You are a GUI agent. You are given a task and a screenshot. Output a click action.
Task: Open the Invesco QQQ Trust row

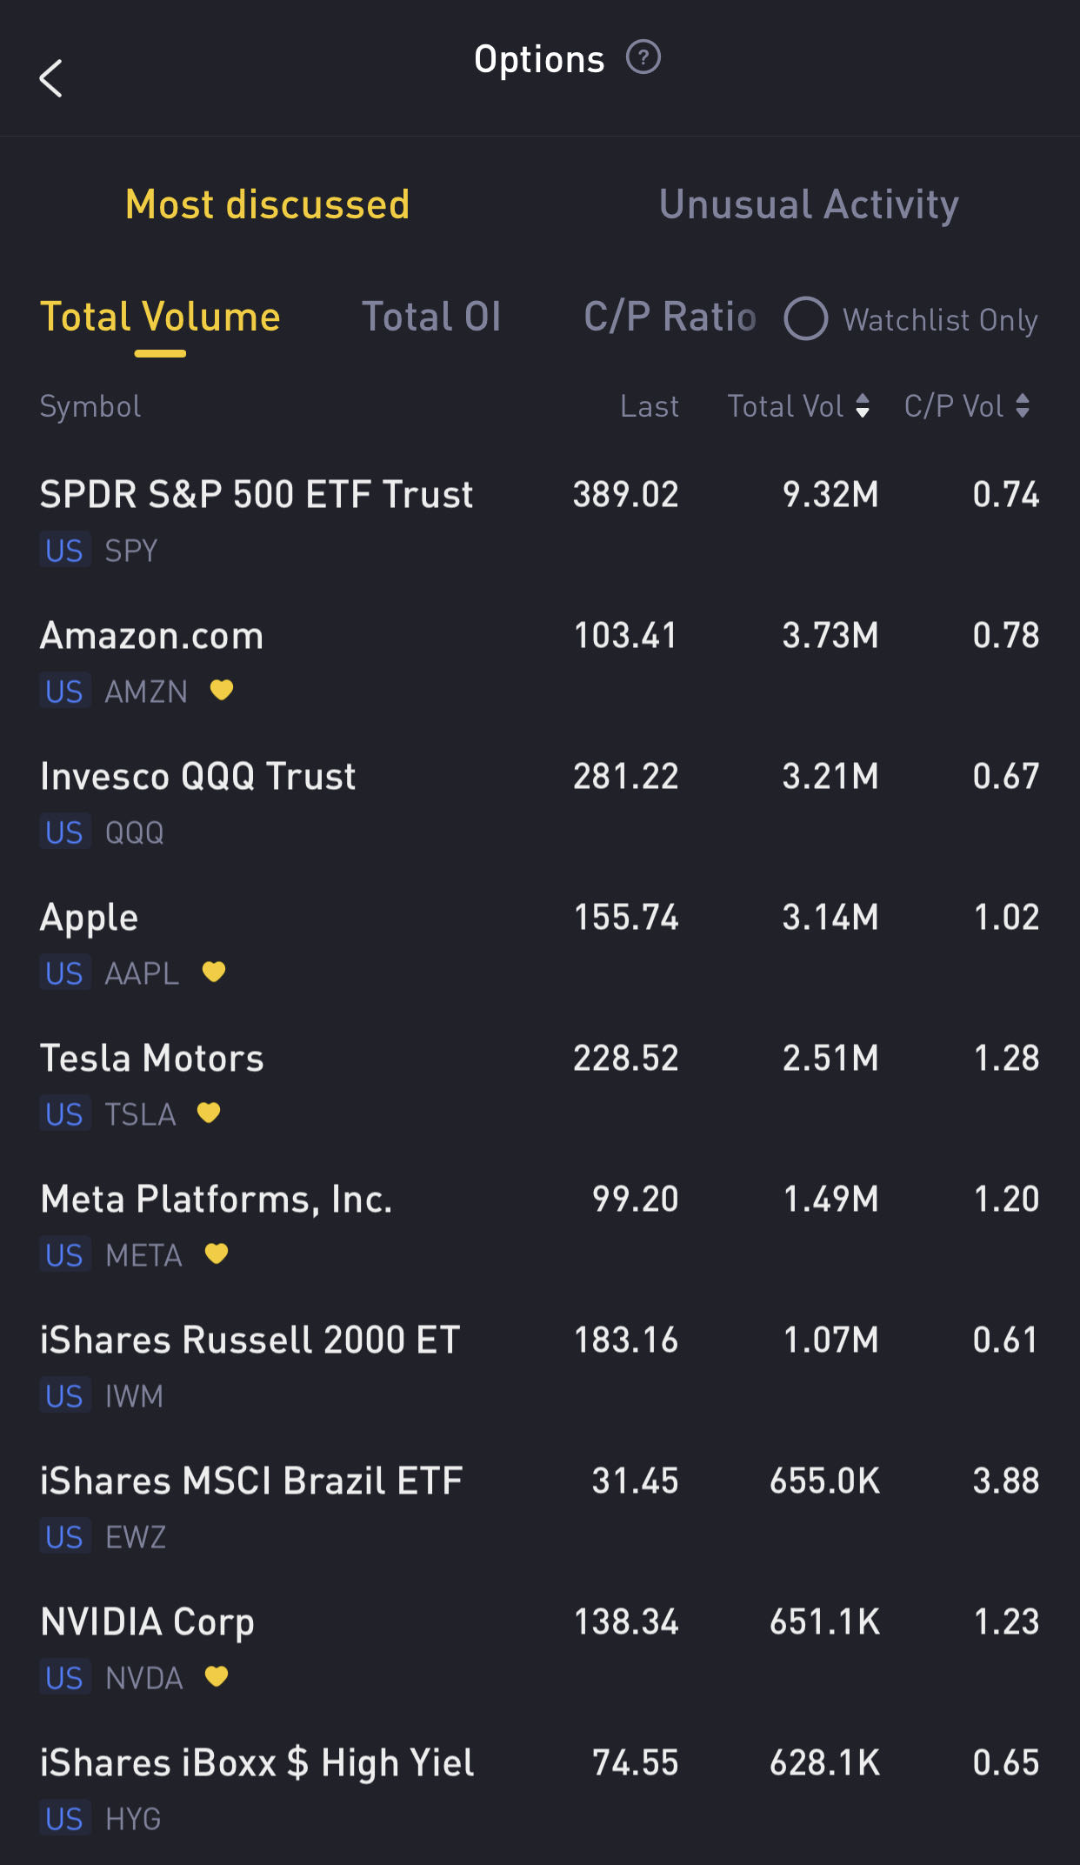point(198,777)
